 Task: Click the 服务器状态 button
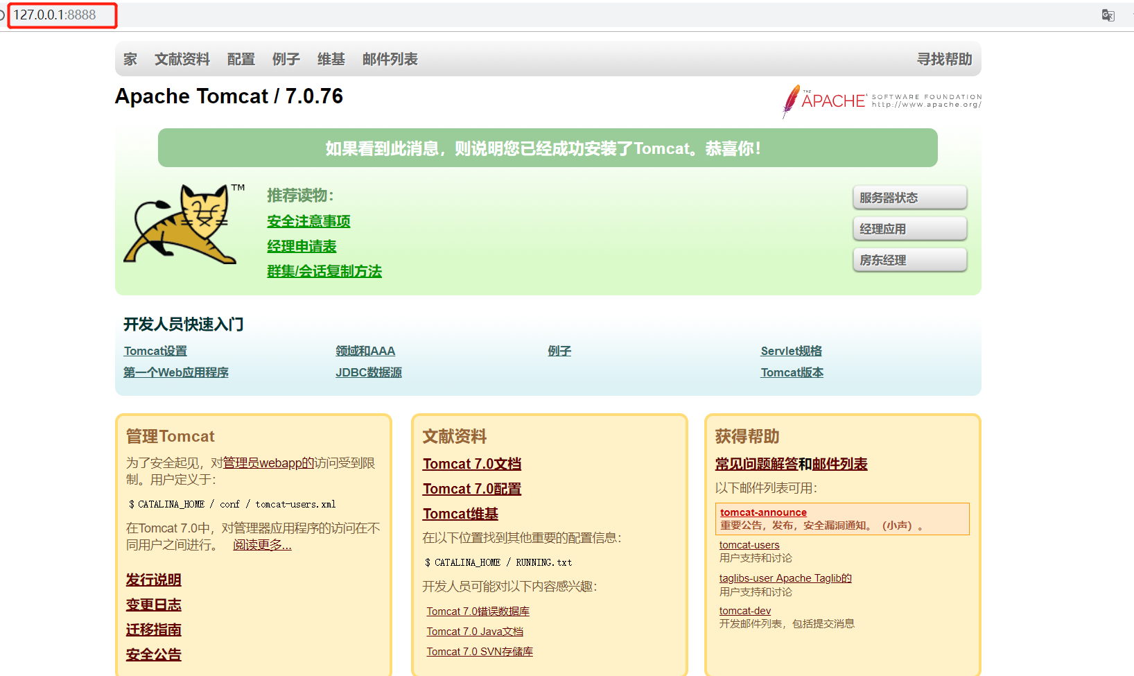(x=909, y=198)
